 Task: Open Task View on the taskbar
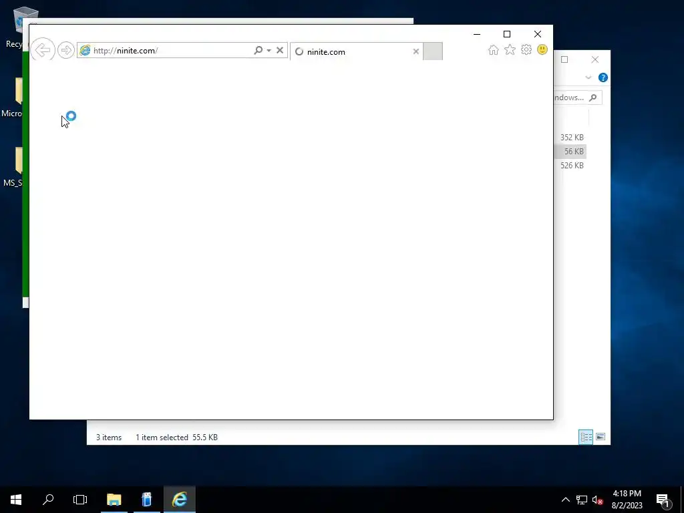80,500
